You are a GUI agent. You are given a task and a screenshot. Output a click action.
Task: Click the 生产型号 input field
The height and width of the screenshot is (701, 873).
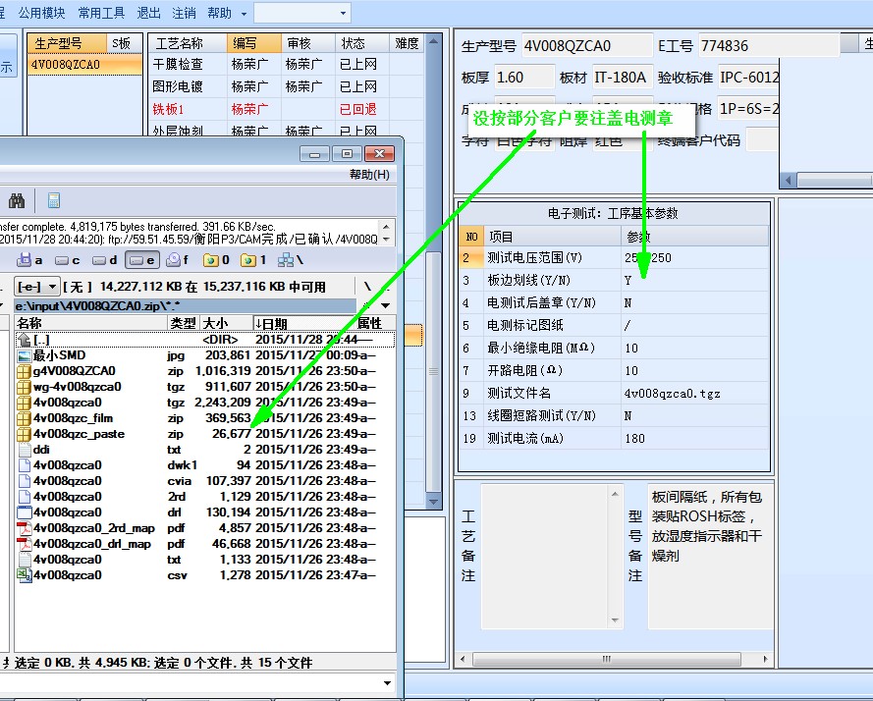click(x=587, y=46)
